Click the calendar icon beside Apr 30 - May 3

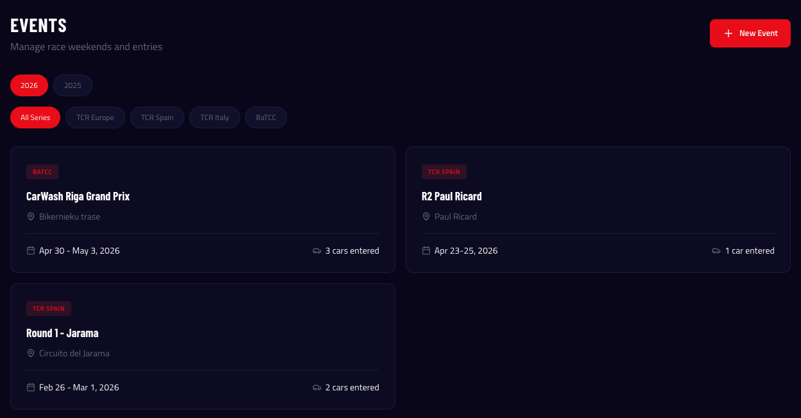pos(31,250)
